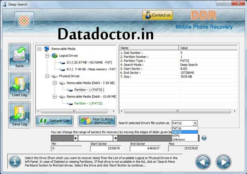Choose Unknown from the dropdown list
Viewport: 247px width, 174px height.
coord(185,140)
